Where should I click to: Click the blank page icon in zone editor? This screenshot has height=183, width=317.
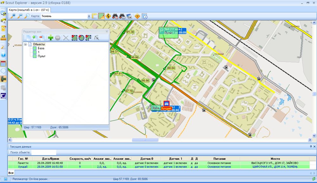tap(28, 38)
